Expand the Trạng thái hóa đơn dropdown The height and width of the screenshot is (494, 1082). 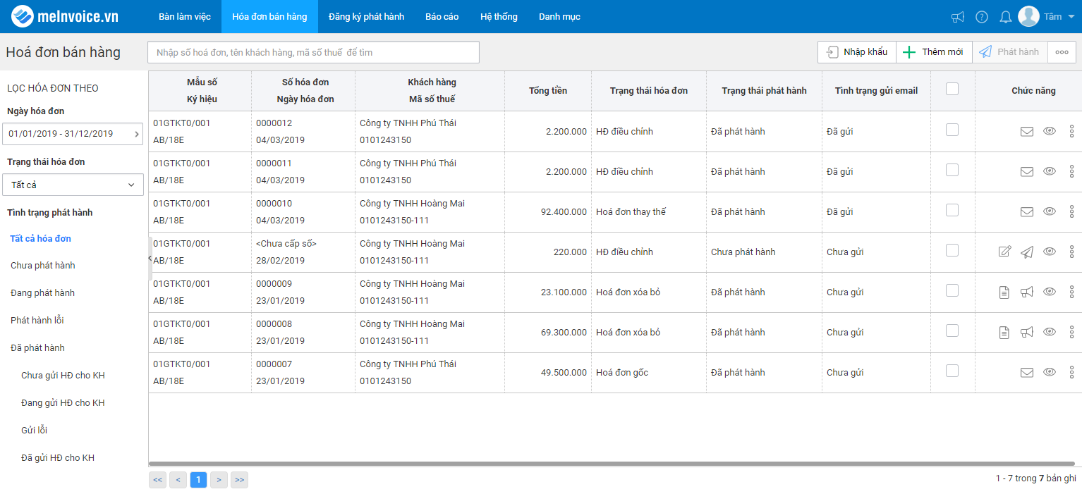(x=73, y=185)
